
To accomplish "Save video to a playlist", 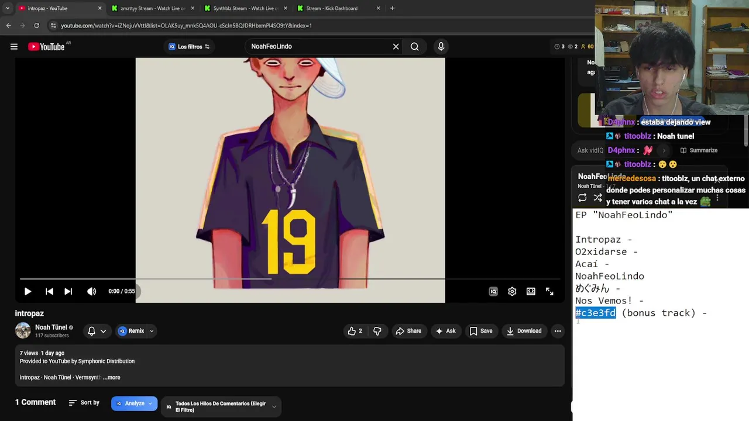I will click(x=481, y=331).
